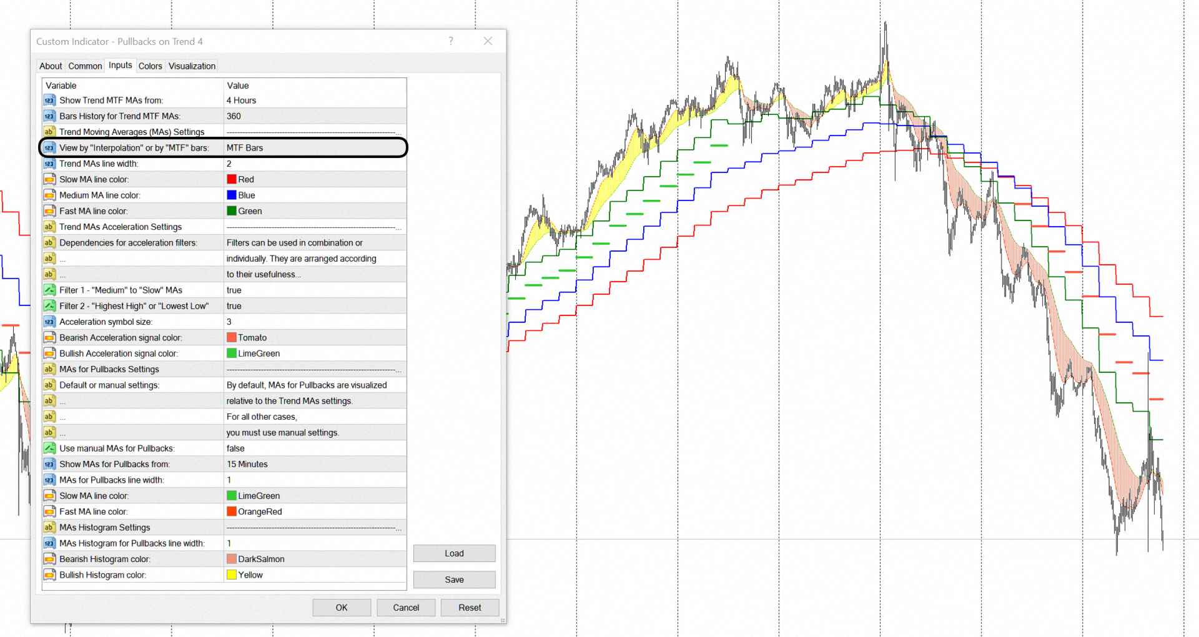Edit the MAs for Pullbacks line width value 1
The image size is (1199, 637).
tap(315, 480)
